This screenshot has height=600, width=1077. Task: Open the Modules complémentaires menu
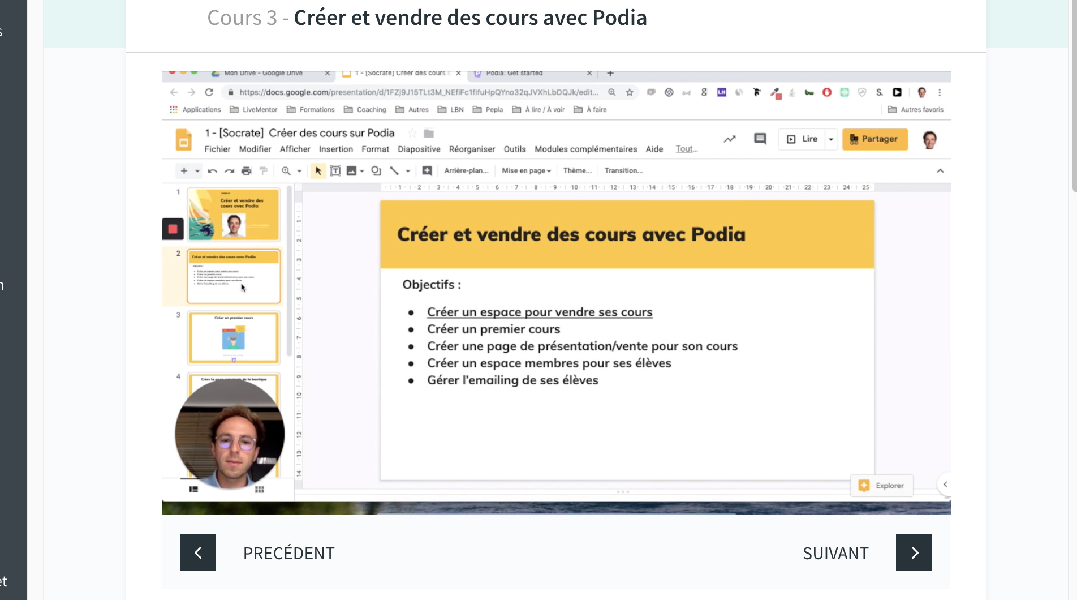[x=585, y=149]
